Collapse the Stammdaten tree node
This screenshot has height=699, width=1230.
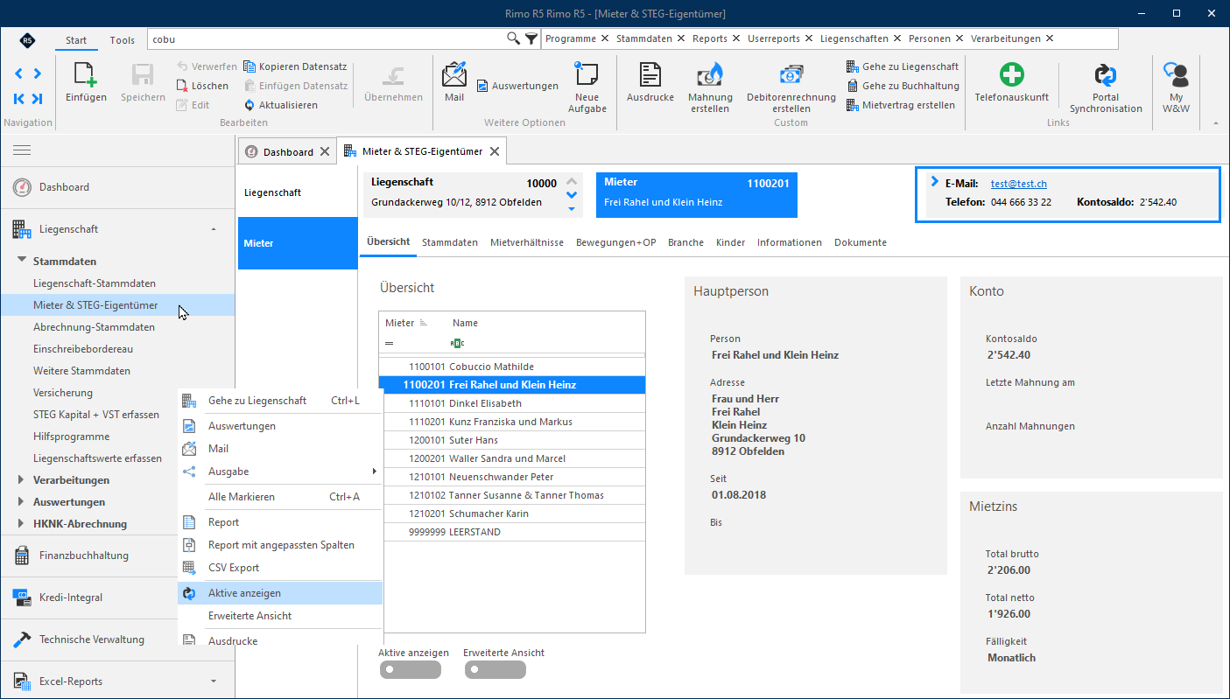22,261
